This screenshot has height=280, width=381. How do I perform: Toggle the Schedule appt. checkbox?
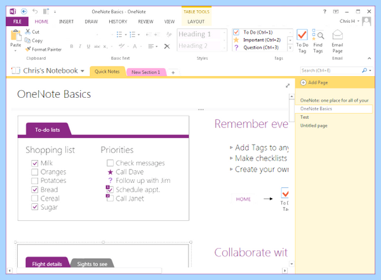pyautogui.click(x=110, y=190)
